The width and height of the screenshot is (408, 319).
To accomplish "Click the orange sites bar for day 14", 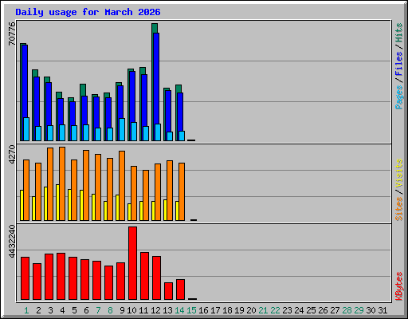I will coord(182,191).
